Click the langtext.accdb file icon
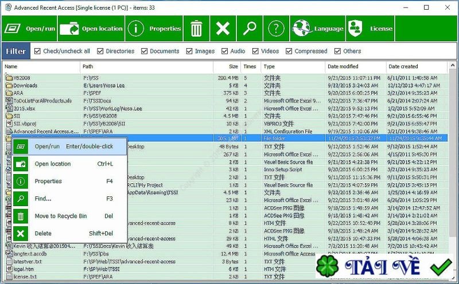The image size is (459, 284). pos(9,254)
